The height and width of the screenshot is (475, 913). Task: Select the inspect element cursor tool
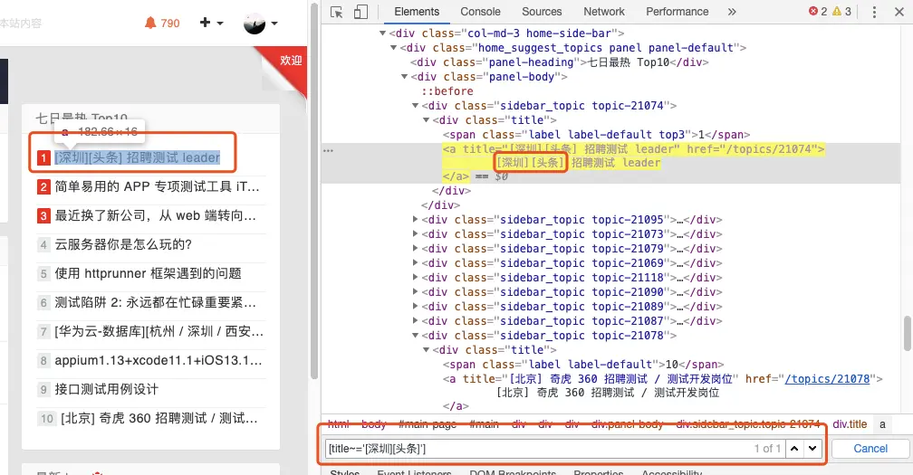337,12
